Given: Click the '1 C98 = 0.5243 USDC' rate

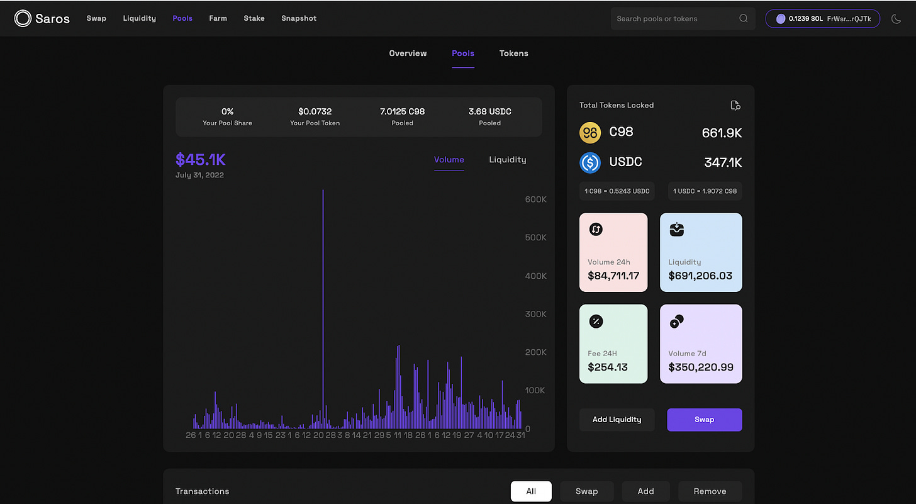Looking at the screenshot, I should coord(617,191).
